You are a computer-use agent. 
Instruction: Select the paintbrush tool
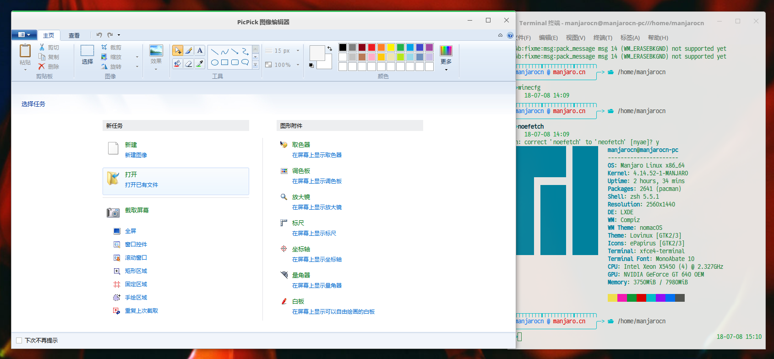click(189, 50)
